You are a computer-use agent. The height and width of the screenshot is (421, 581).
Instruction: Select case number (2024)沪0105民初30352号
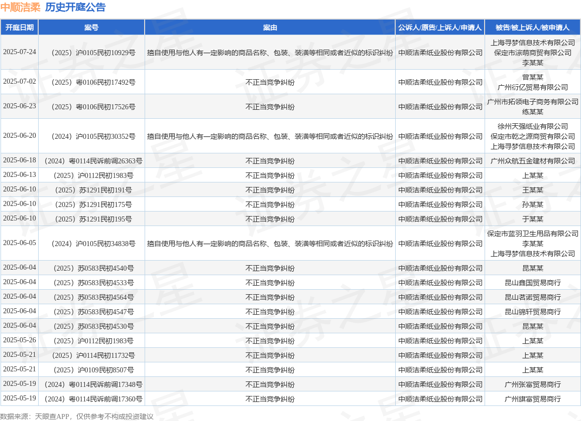click(91, 136)
